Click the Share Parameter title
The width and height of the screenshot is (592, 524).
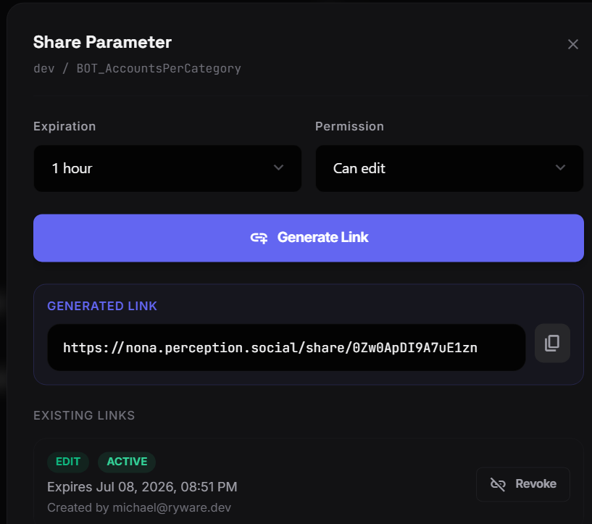tap(102, 42)
